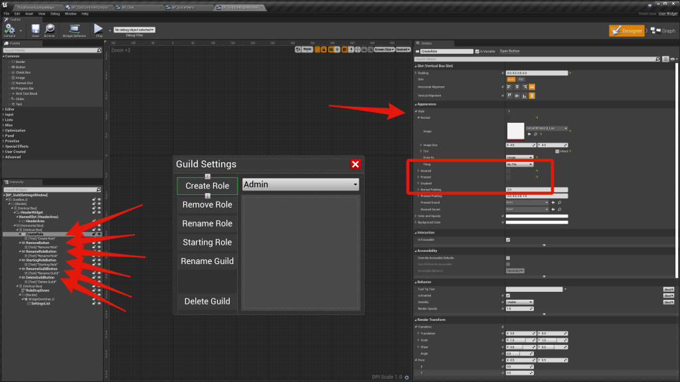Image resolution: width=680 pixels, height=382 pixels.
Task: Set Vertical Alignment to Top
Action: pyautogui.click(x=509, y=95)
